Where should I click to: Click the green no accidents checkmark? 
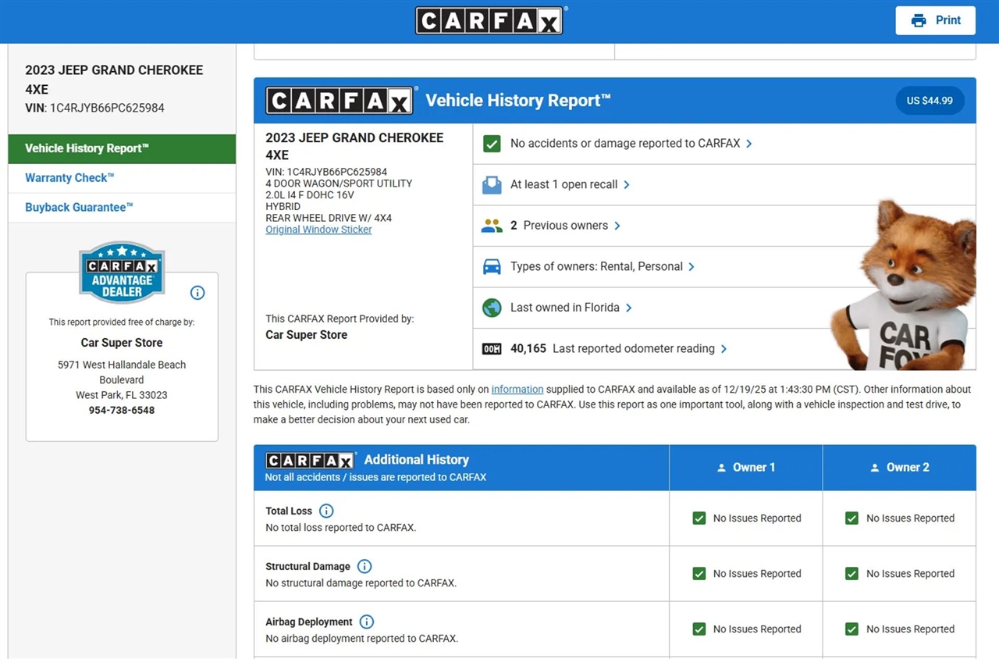pos(492,144)
